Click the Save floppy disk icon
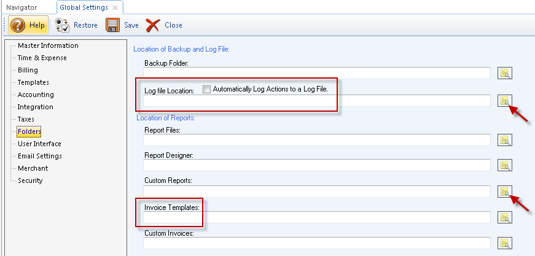 [x=112, y=25]
